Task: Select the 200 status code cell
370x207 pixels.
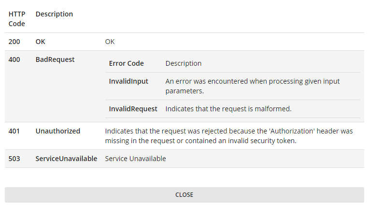Action: point(14,42)
